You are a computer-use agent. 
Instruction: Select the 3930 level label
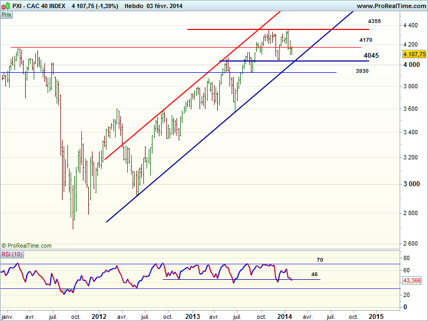tap(362, 71)
